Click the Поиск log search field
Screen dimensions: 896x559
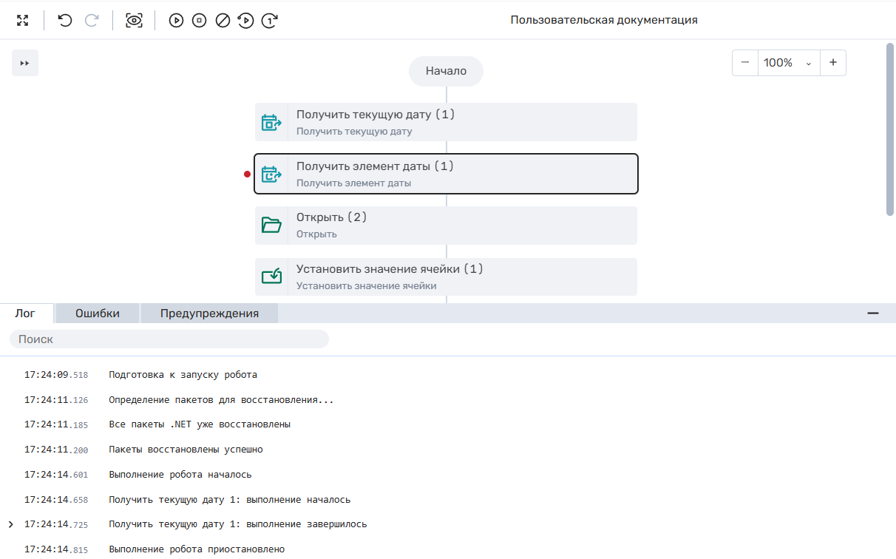pos(169,339)
